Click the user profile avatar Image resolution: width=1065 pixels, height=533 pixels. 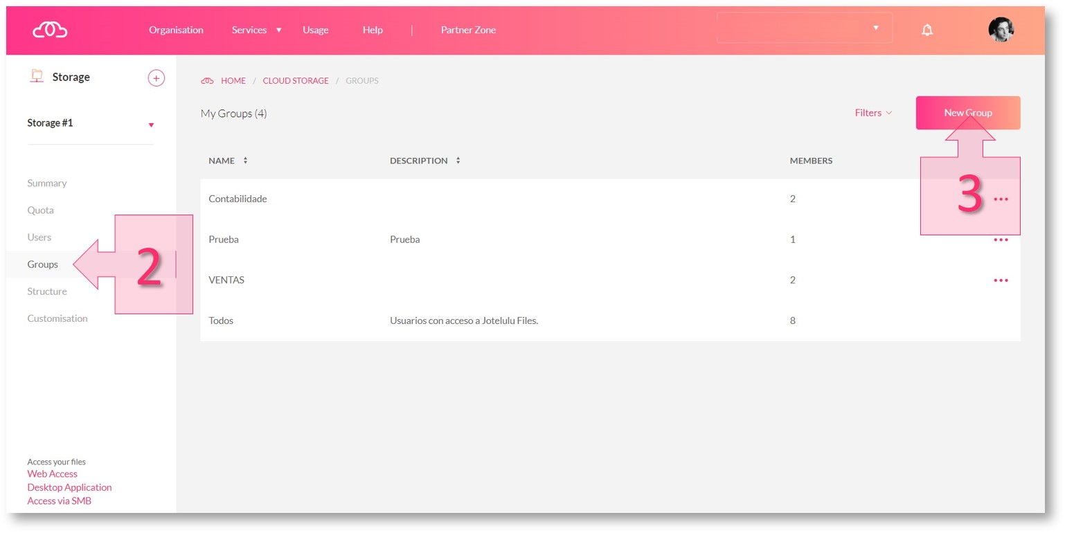click(1001, 30)
